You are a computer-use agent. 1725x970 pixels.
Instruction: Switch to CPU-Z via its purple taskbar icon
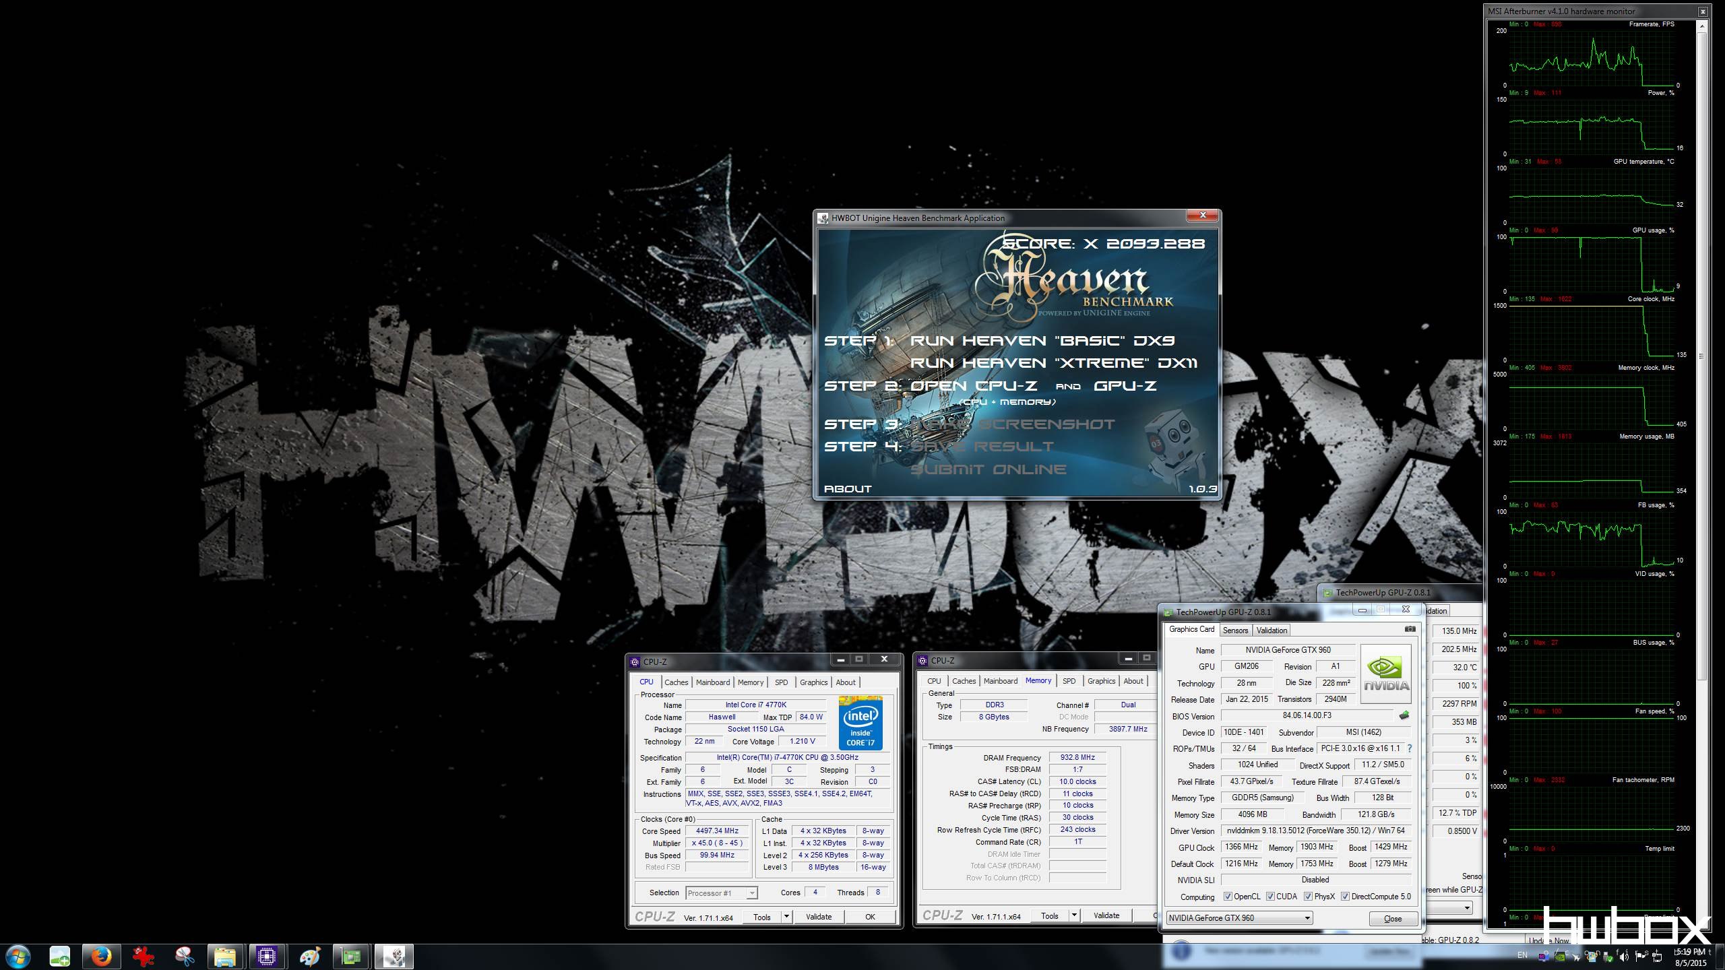point(267,957)
